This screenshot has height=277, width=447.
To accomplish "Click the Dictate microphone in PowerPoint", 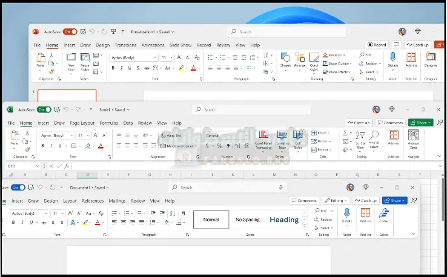I will [x=393, y=58].
